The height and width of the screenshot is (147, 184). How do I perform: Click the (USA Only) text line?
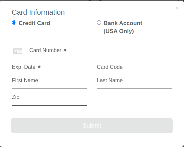pos(119,31)
